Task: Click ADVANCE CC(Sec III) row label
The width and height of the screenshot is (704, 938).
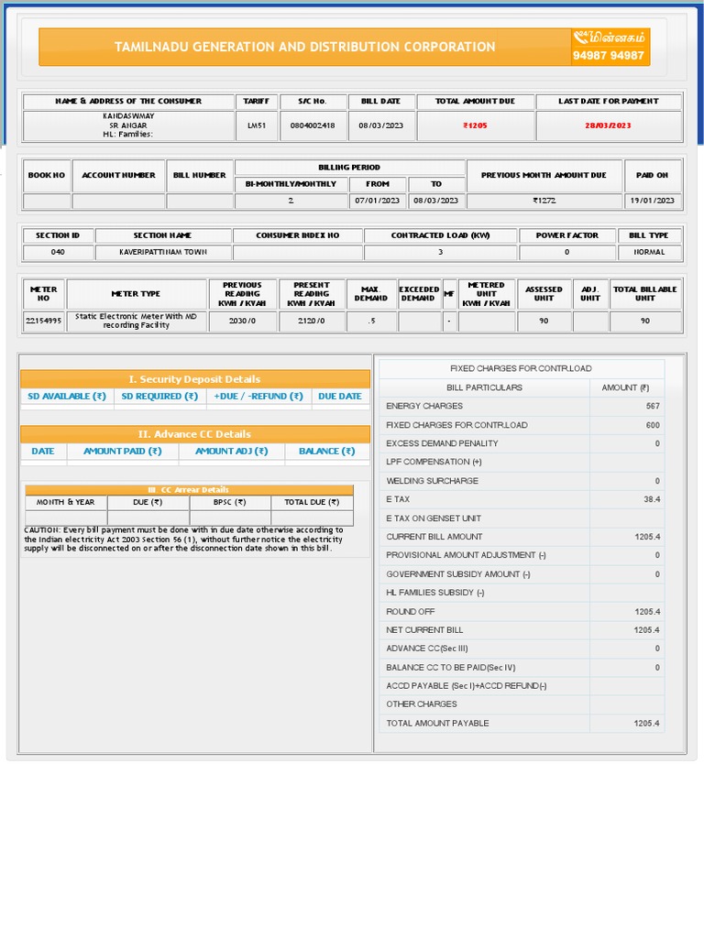Action: pyautogui.click(x=427, y=649)
